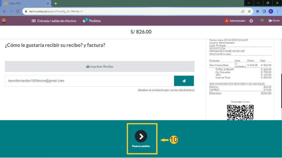Close the Odoo POS tab
The height and width of the screenshot is (158, 282).
pos(48,4)
